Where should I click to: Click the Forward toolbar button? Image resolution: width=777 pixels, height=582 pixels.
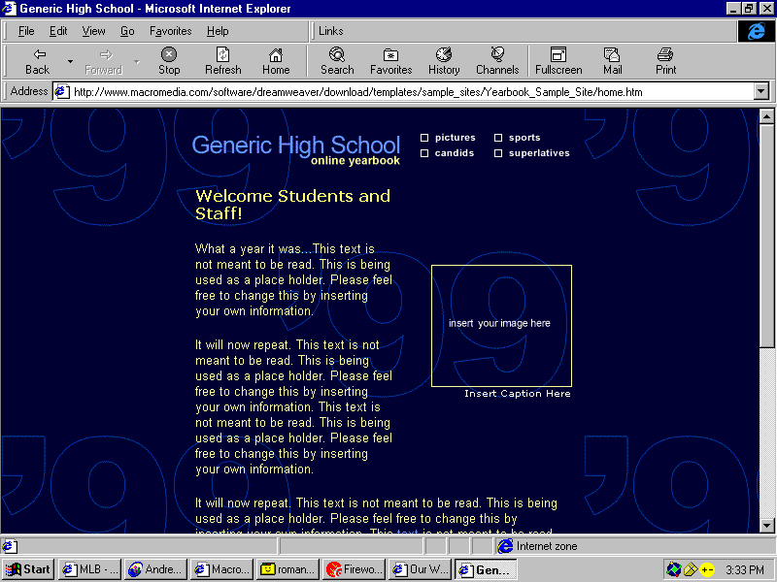(104, 62)
